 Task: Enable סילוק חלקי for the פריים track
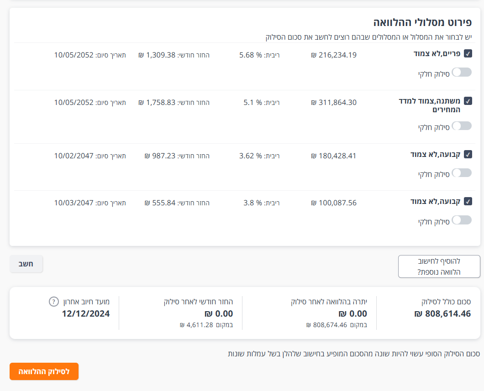(462, 72)
